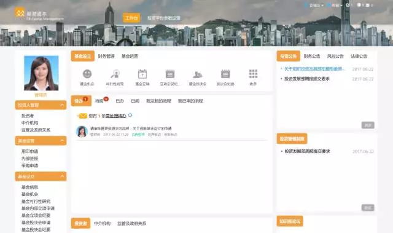The image size is (393, 233).
Task: Switch to the 工作台 header tab
Action: click(x=131, y=18)
